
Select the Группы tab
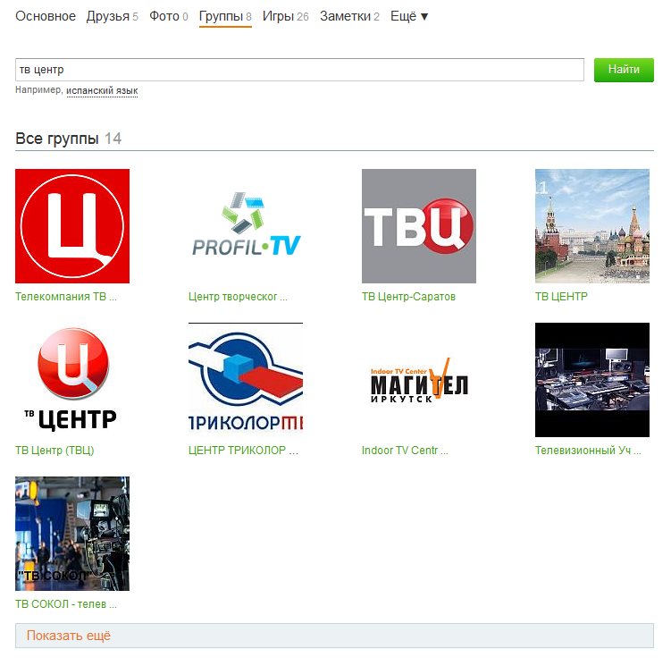(225, 16)
